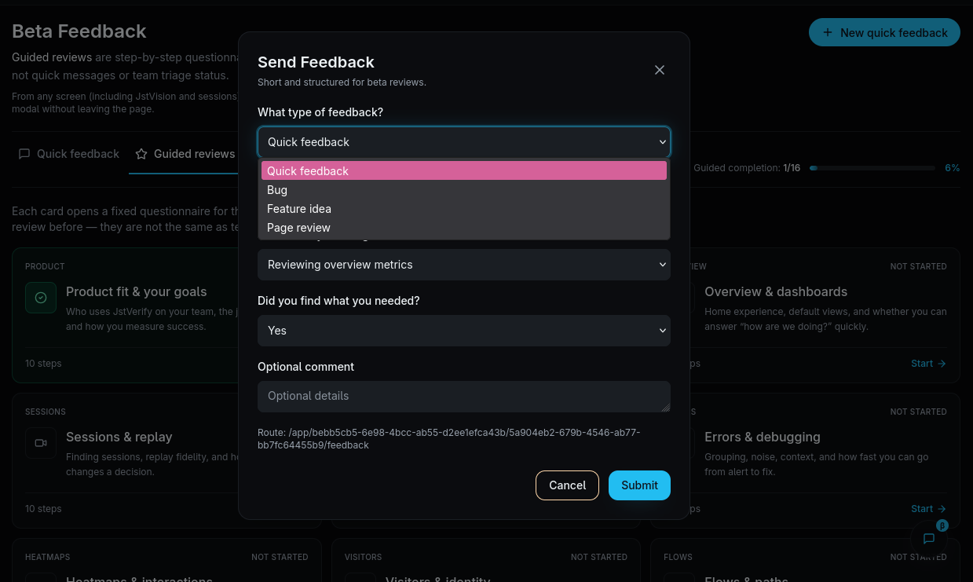This screenshot has height=582, width=973.
Task: Switch to the Guided reviews tab
Action: pyautogui.click(x=185, y=154)
